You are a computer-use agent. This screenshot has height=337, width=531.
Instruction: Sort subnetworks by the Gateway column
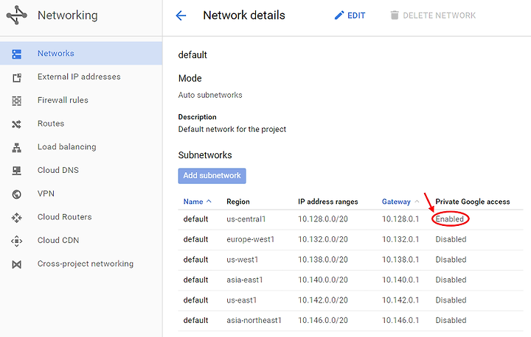(x=396, y=202)
